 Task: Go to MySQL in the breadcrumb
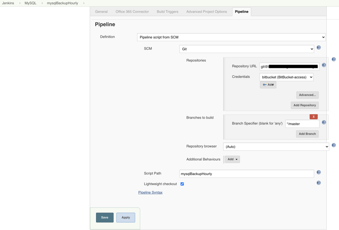[x=30, y=3]
